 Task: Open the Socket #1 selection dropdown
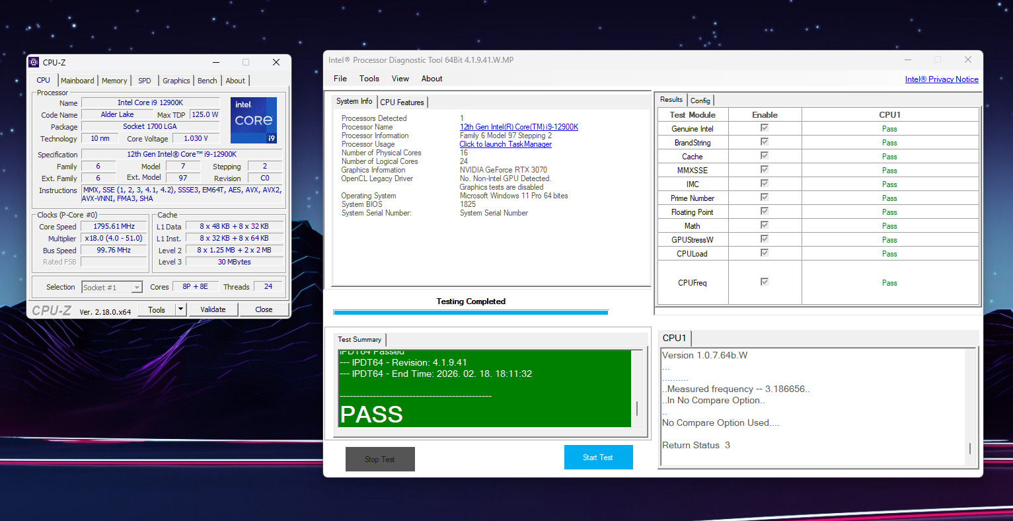tap(112, 287)
